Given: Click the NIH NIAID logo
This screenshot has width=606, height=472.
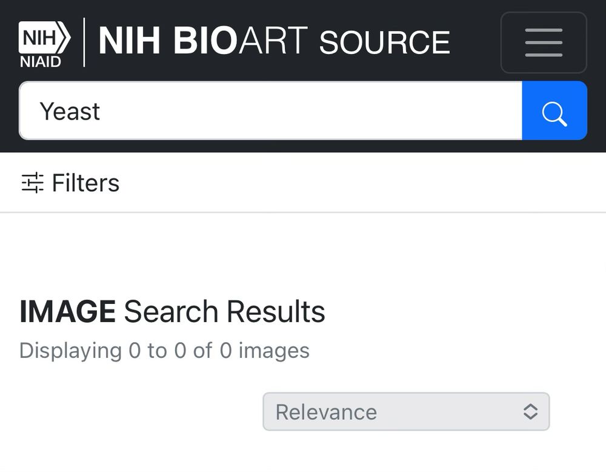Looking at the screenshot, I should [45, 44].
